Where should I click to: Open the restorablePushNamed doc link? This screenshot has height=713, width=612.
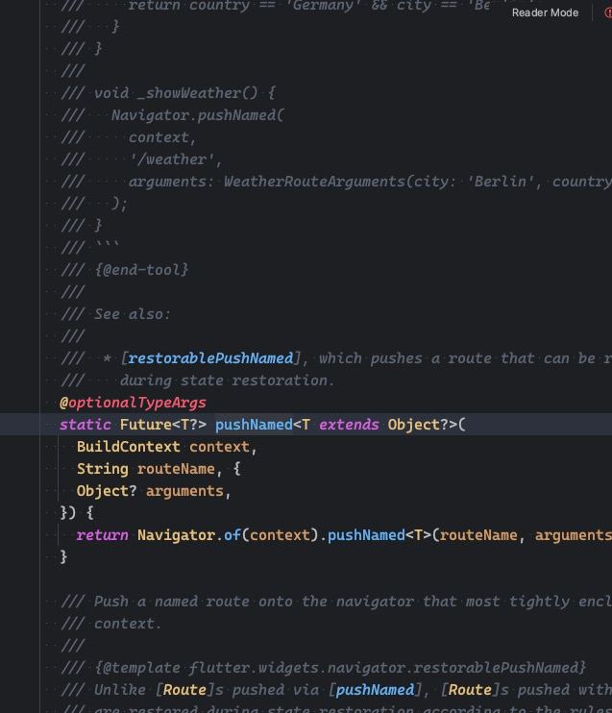tap(210, 358)
